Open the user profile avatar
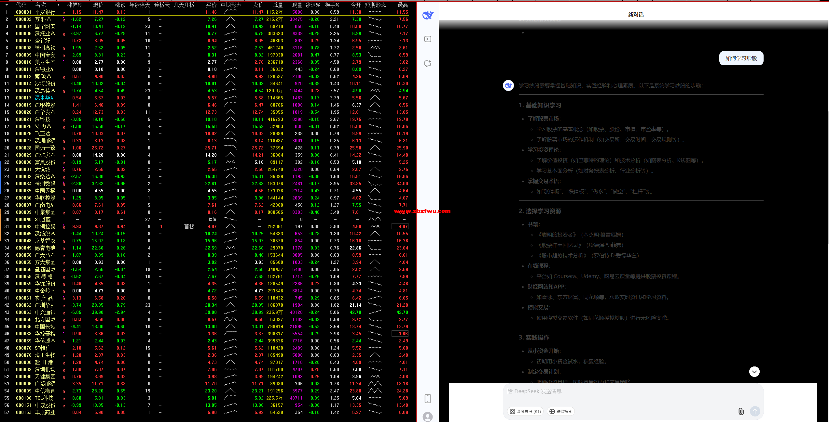829x422 pixels. 428,417
